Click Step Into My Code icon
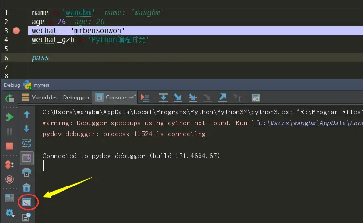363x223 pixels. click(x=192, y=98)
